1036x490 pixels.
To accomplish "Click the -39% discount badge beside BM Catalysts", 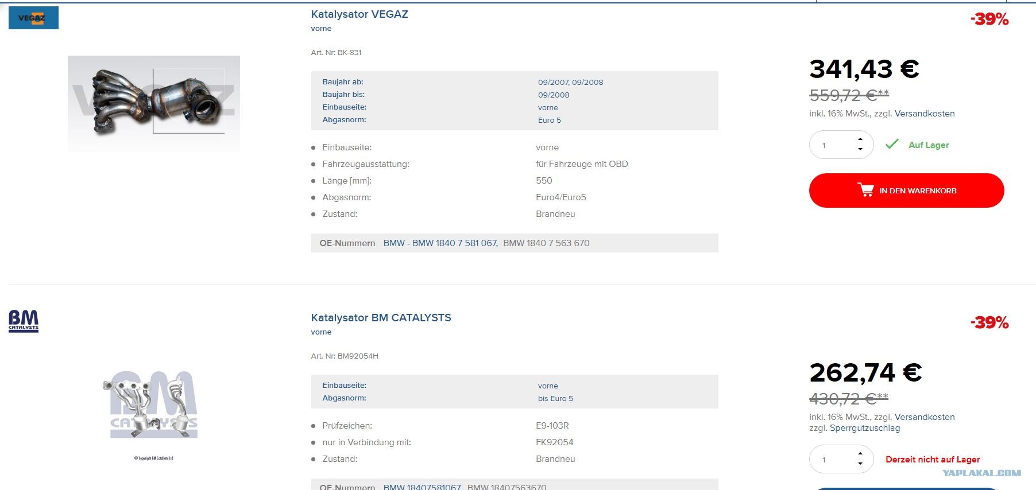I will (x=989, y=322).
